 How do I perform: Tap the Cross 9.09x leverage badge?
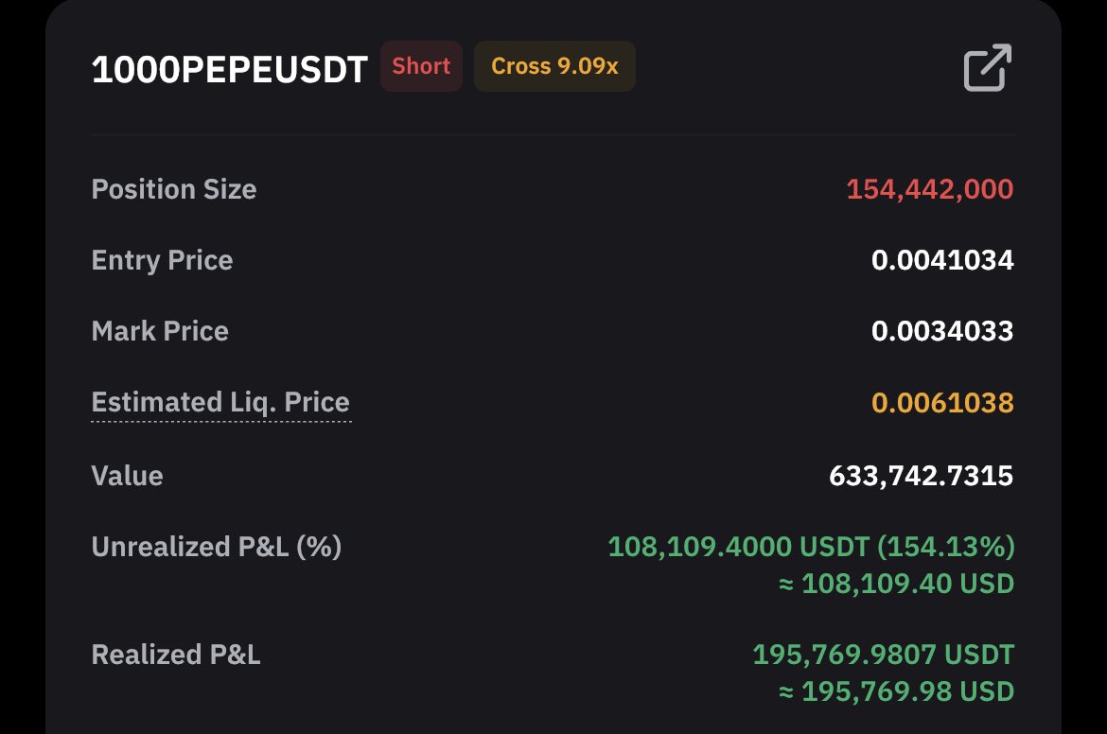coord(554,66)
